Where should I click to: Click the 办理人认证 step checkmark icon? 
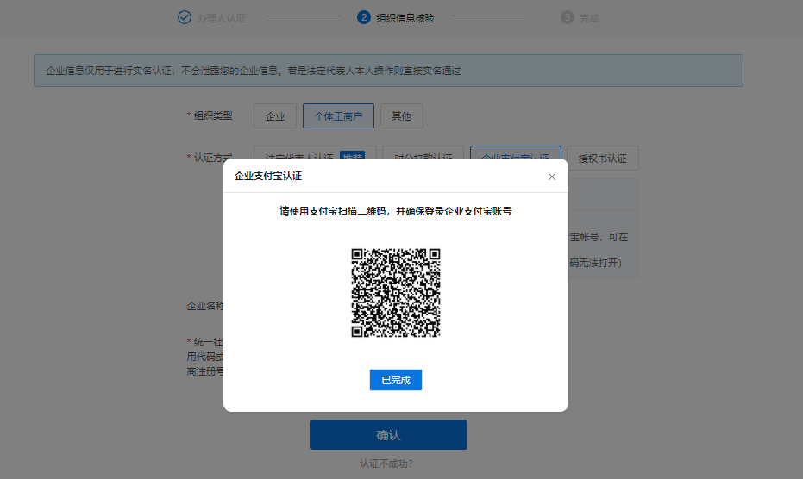[x=185, y=17]
